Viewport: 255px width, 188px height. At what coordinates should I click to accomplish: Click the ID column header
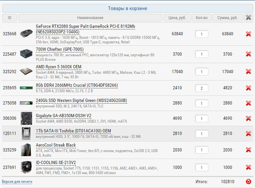tap(10, 18)
